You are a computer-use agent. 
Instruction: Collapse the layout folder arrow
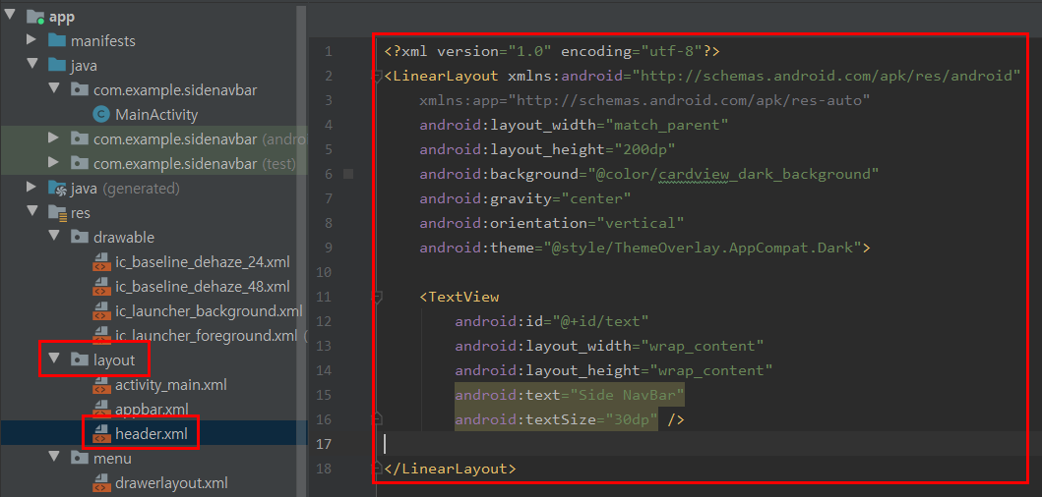click(54, 360)
